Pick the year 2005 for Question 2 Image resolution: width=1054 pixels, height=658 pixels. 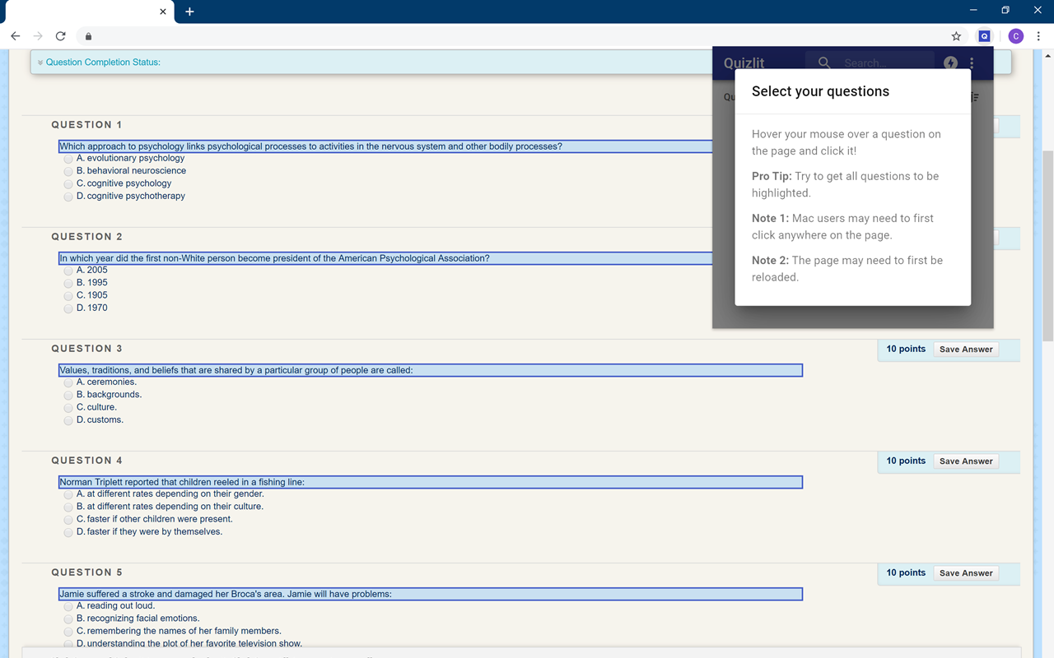68,271
